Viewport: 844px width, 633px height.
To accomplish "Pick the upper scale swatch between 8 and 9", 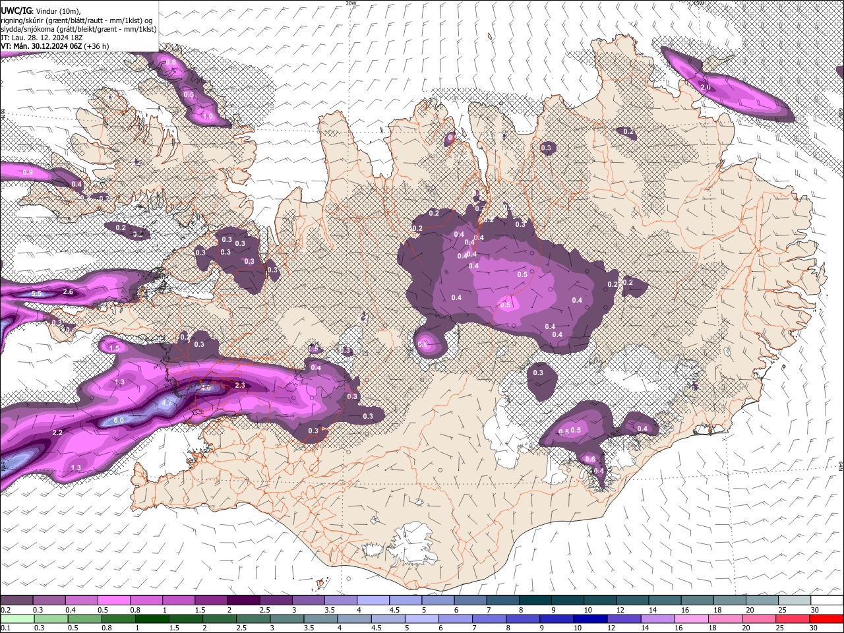I will click(x=535, y=601).
